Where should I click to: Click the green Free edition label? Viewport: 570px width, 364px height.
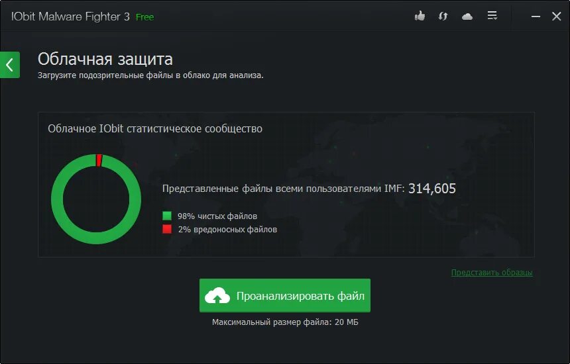[x=144, y=17]
